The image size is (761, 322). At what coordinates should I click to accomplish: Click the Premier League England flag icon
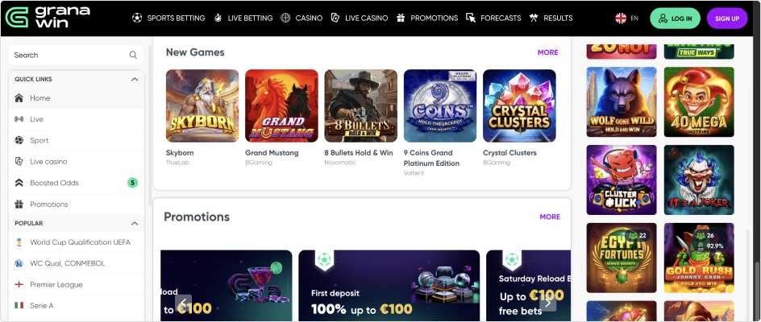pyautogui.click(x=19, y=285)
